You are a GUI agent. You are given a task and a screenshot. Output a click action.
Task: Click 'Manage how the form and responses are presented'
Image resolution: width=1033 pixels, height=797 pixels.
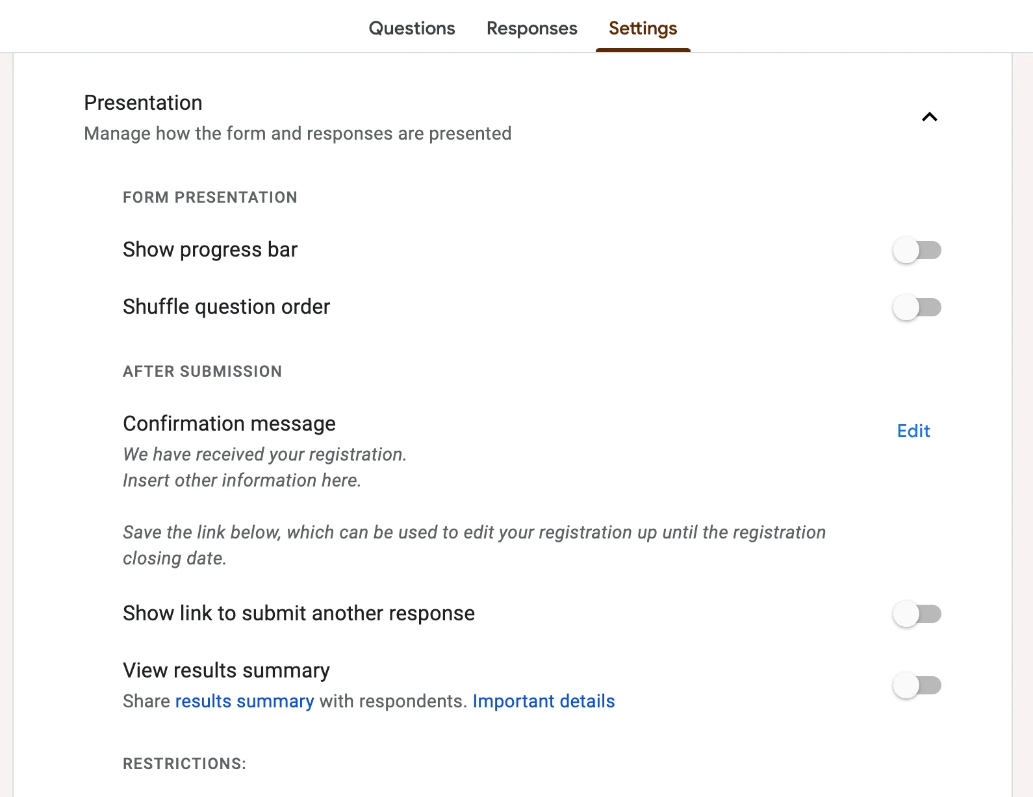pos(298,134)
